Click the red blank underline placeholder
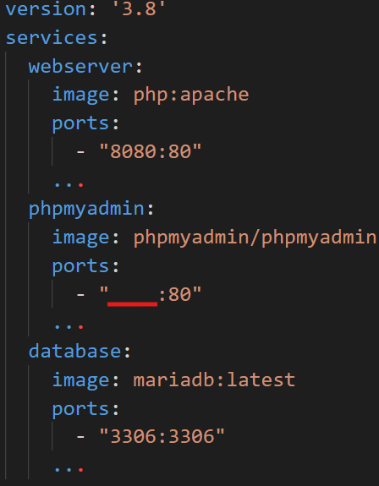 pos(133,304)
